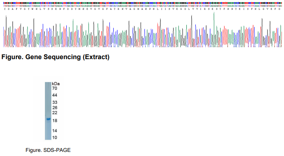
Task: Click the bottom of the gel lane
Action: [48, 138]
